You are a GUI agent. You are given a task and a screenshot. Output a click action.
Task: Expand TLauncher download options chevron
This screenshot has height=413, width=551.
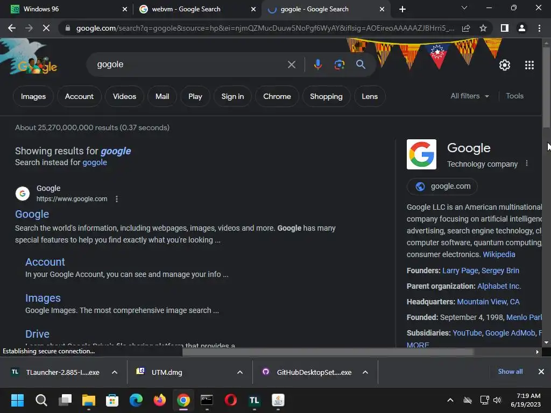115,372
